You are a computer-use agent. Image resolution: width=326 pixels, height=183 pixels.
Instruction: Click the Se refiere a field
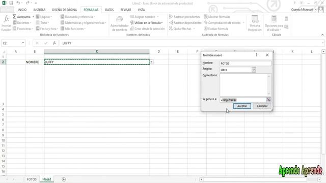point(243,100)
